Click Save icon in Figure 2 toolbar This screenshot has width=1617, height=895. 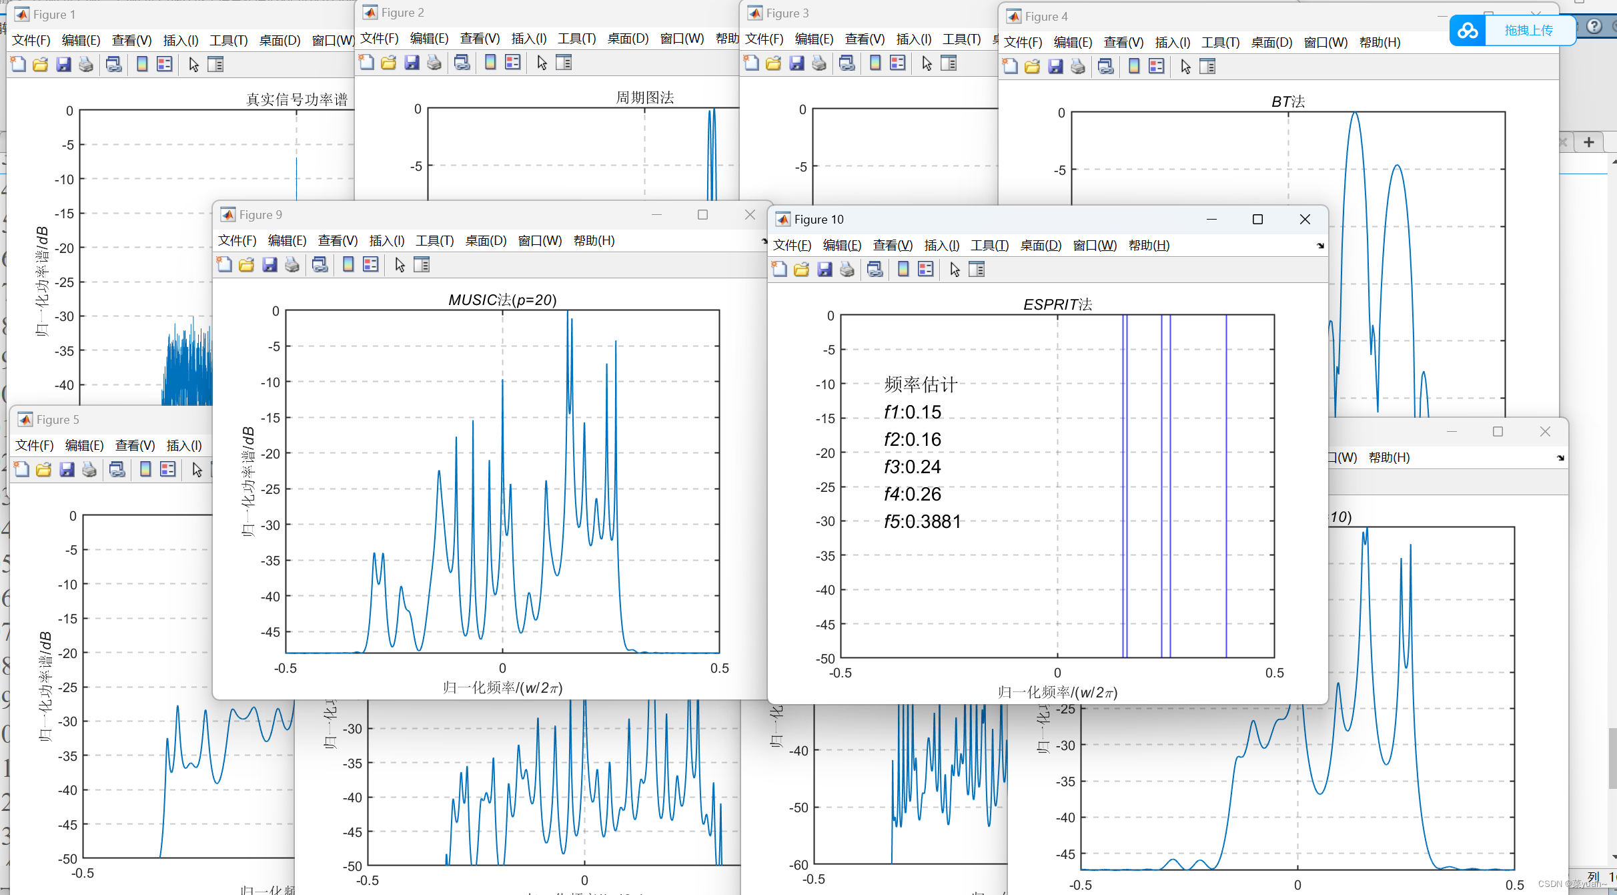coord(412,63)
